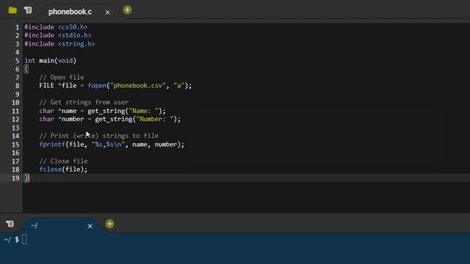Add a new editor tab with the plus icon
The image size is (470, 264).
127,10
